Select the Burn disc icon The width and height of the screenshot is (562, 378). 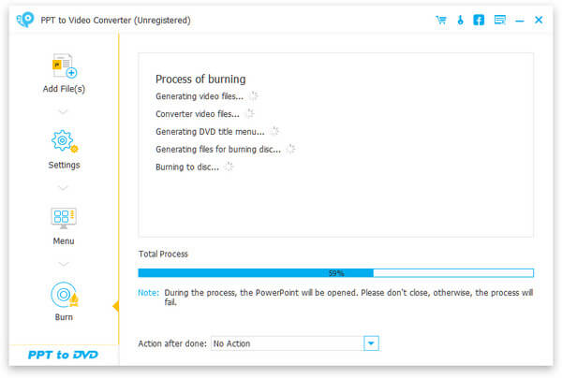64,295
